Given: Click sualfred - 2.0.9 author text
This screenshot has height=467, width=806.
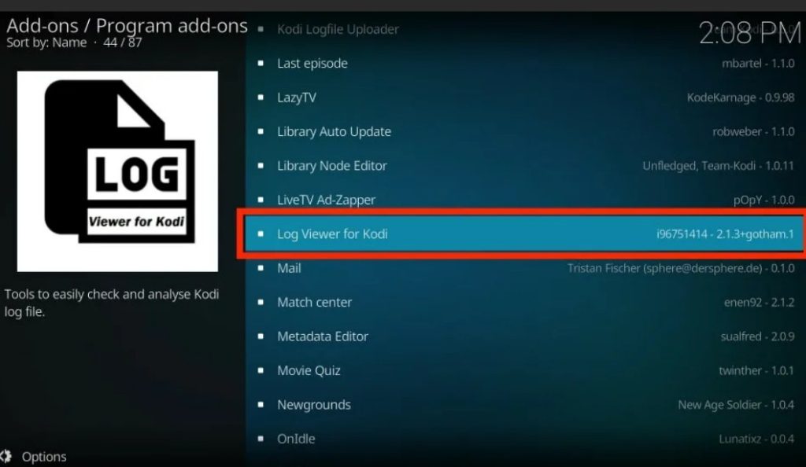Looking at the screenshot, I should coord(758,336).
